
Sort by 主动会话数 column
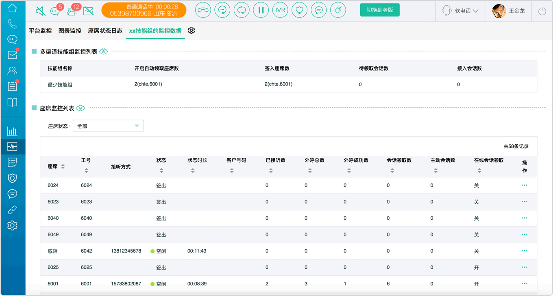pyautogui.click(x=435, y=171)
